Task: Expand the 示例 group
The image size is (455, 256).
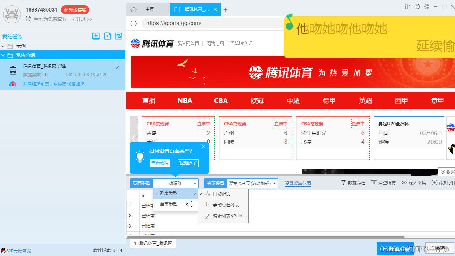Action: tap(3, 46)
